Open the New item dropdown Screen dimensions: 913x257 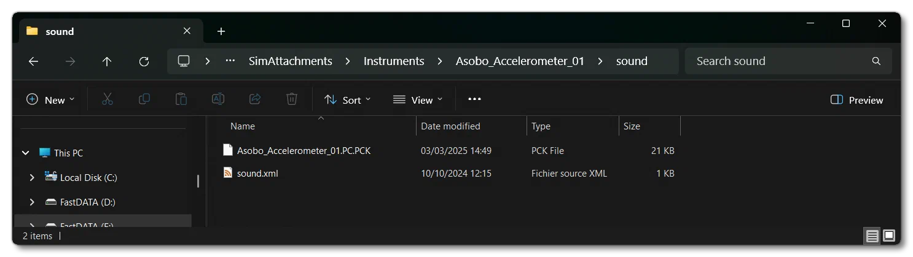point(50,100)
